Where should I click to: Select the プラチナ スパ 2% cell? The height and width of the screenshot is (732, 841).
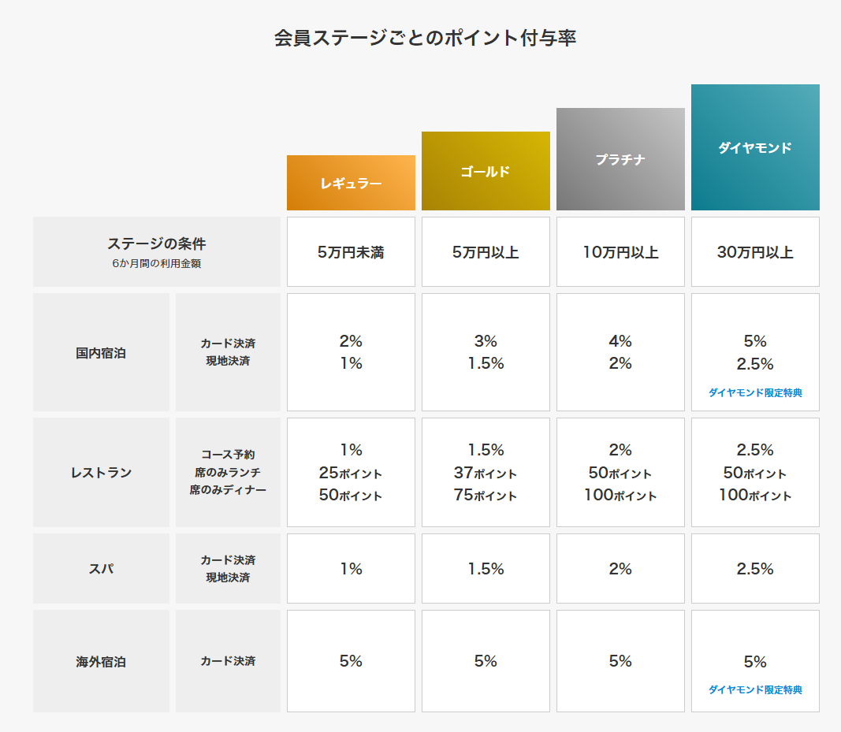(x=620, y=568)
